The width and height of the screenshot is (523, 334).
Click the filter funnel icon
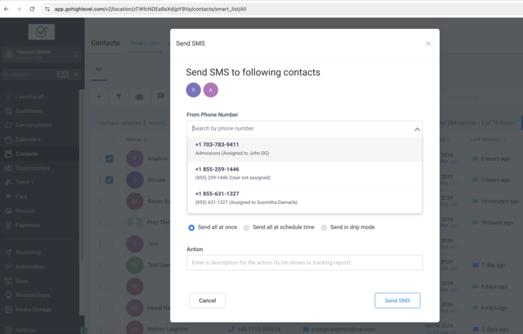[119, 97]
